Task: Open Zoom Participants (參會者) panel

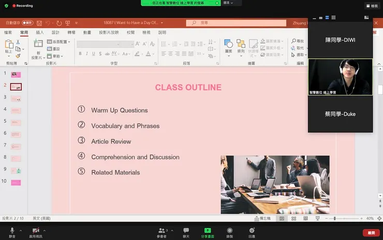Action: (x=161, y=232)
